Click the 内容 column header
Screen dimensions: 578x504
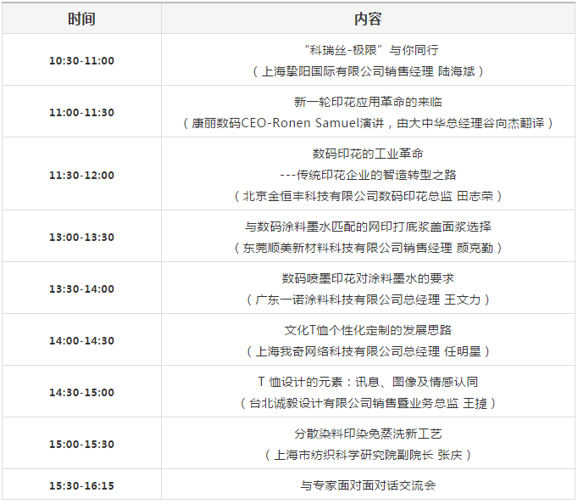click(x=368, y=19)
